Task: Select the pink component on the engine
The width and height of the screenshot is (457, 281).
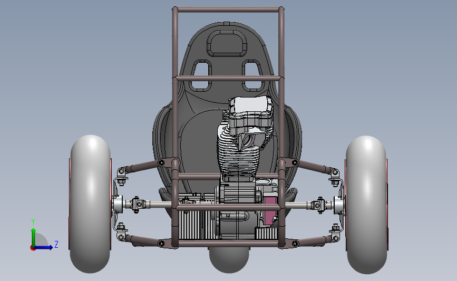Action: 269,210
